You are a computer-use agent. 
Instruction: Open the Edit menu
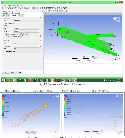(6, 5)
